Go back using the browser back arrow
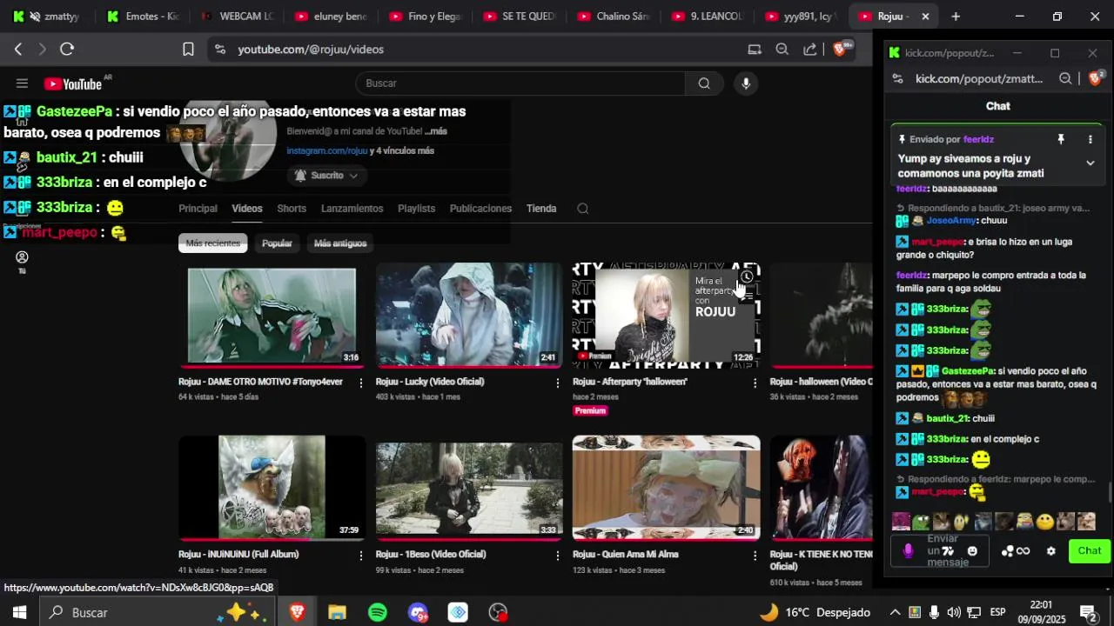1114x626 pixels. coord(17,50)
